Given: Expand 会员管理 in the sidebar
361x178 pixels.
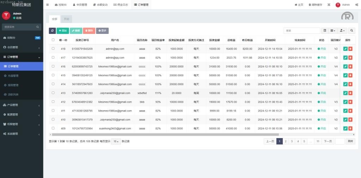Looking at the screenshot, I should coord(22,47).
